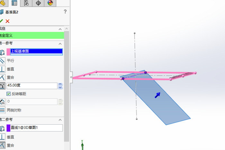Image resolution: width=225 pixels, height=150 pixels.
Task: Click the 45.00度 angle input field
Action: coord(32,86)
